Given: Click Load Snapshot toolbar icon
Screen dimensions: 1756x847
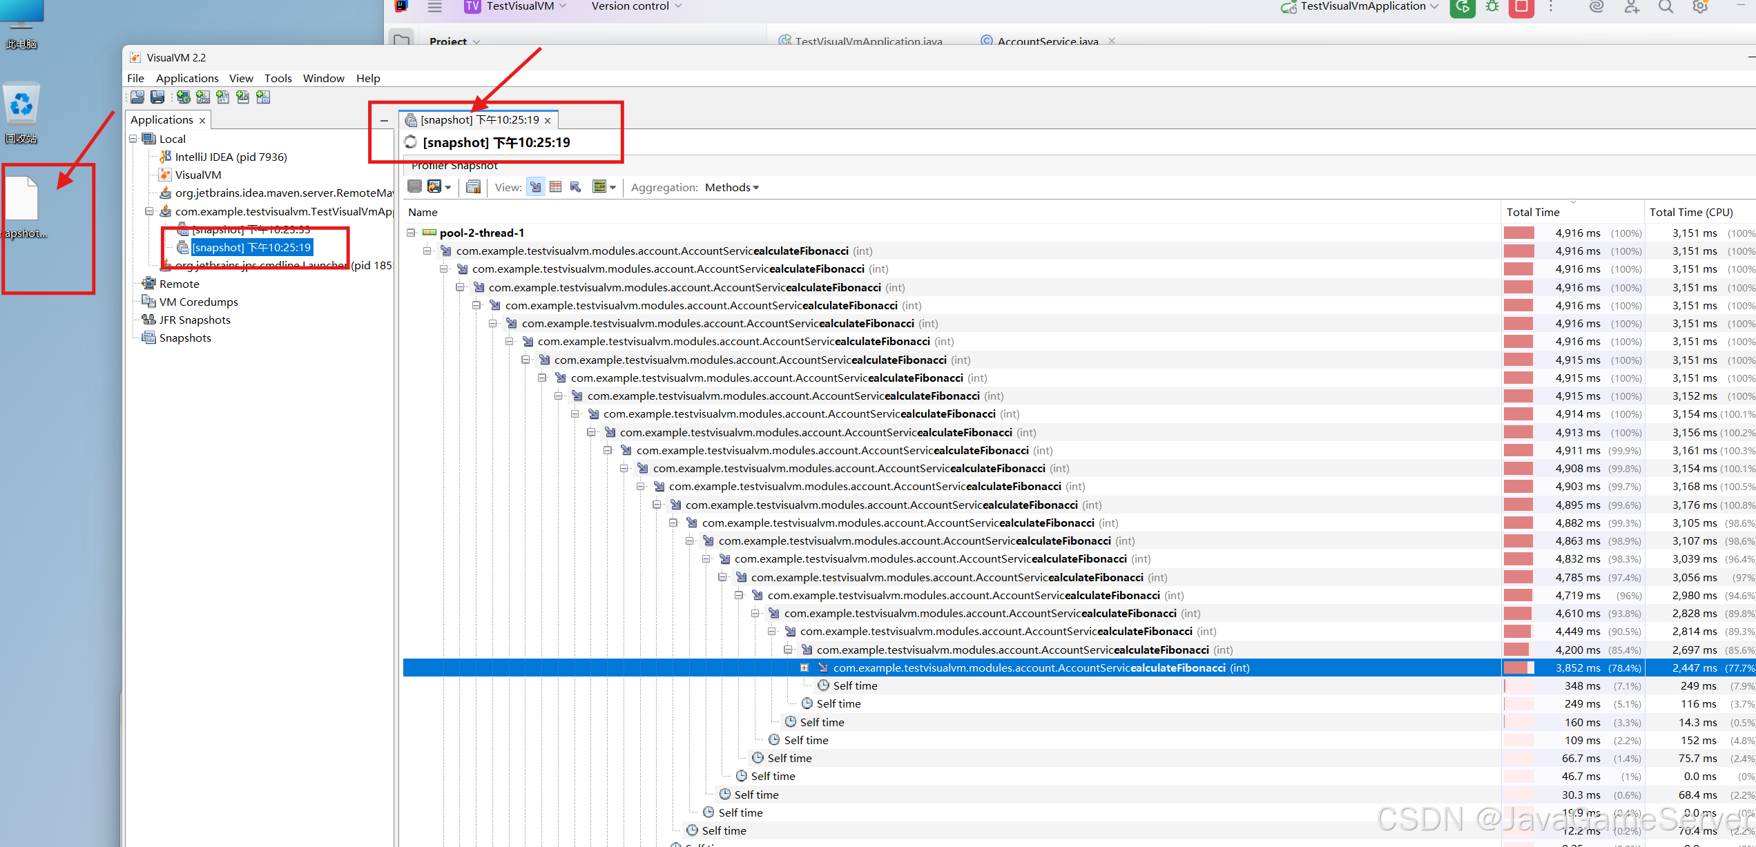Looking at the screenshot, I should click(x=137, y=97).
